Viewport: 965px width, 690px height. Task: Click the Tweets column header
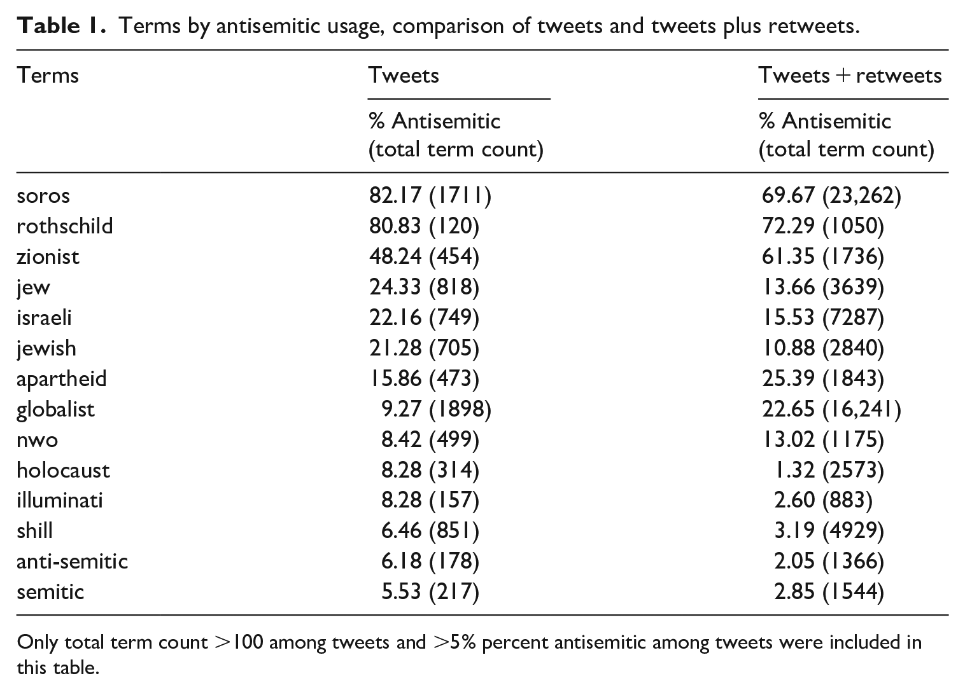404,75
